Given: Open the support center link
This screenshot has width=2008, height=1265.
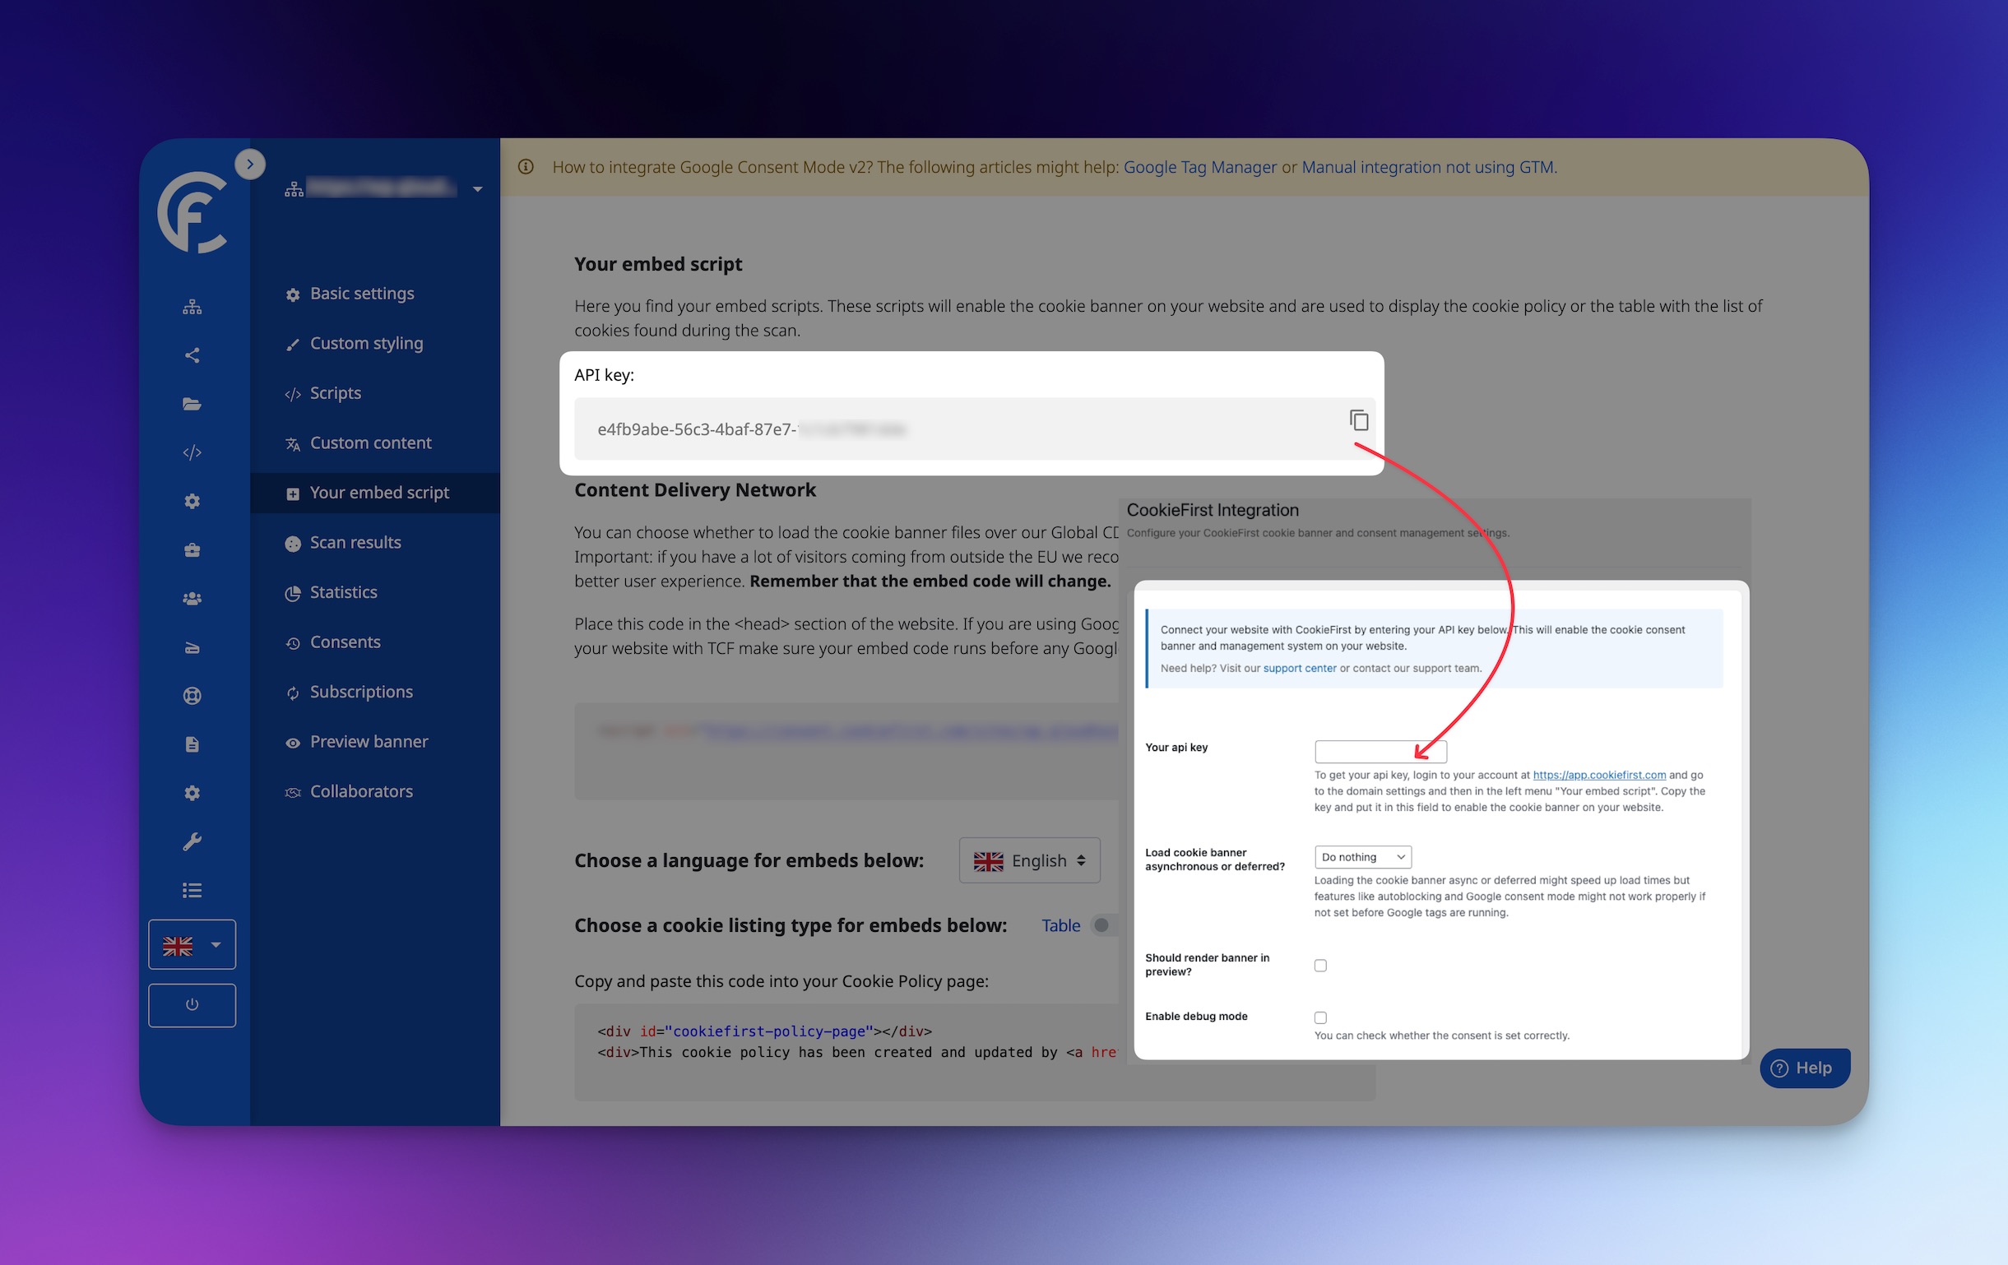Looking at the screenshot, I should [1299, 668].
